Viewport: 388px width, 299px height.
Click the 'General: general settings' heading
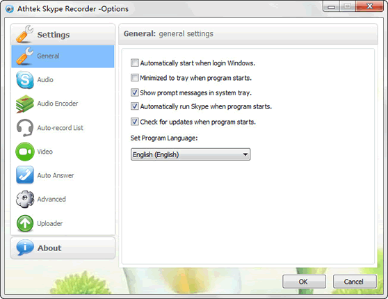[x=168, y=33]
